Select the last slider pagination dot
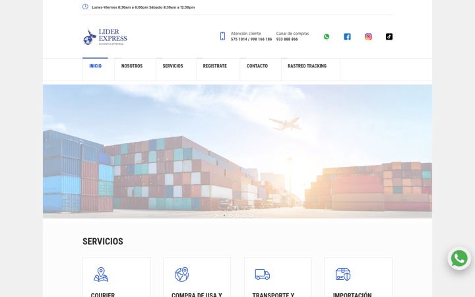This screenshot has width=475, height=297. (x=251, y=215)
